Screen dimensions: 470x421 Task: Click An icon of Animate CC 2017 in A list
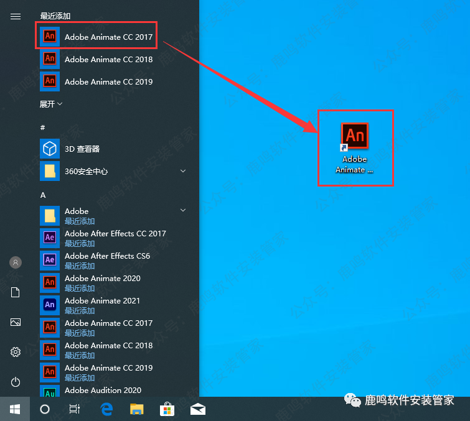pos(50,327)
